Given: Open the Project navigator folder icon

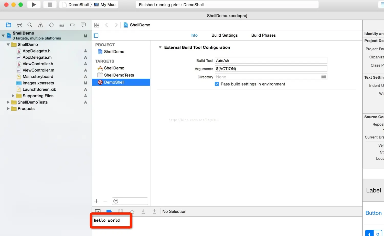Looking at the screenshot, I should point(8,25).
